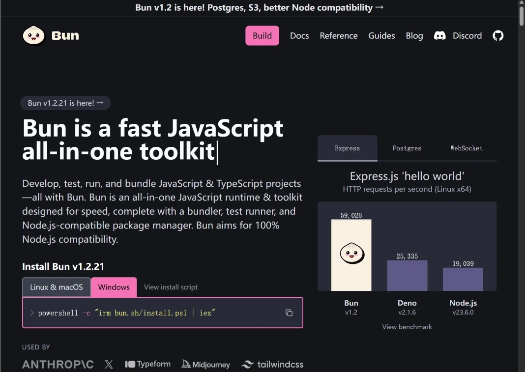Click the 'Install Bun v1.2.21' heading
The height and width of the screenshot is (372, 525).
(63, 266)
